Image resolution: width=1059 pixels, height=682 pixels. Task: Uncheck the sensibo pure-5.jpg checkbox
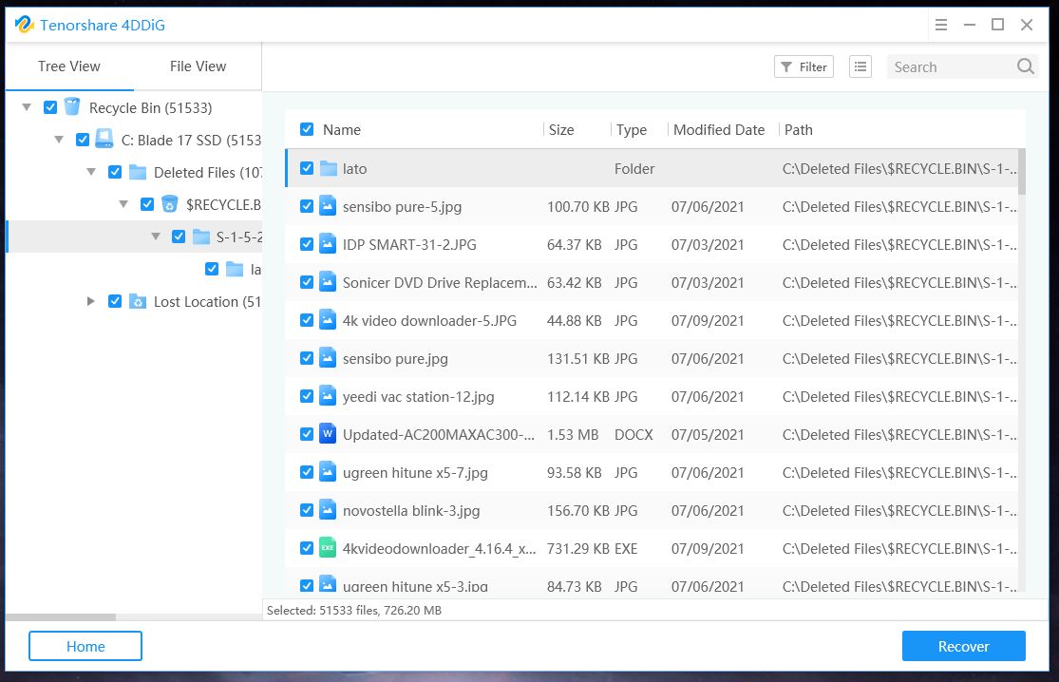click(307, 206)
